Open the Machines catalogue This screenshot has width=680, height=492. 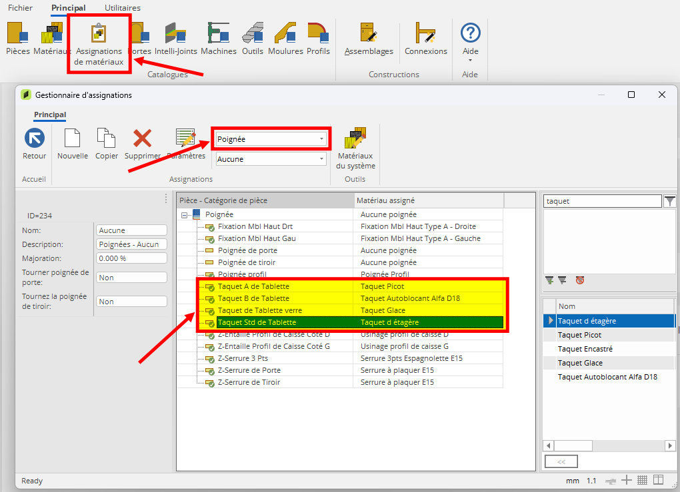pyautogui.click(x=218, y=38)
